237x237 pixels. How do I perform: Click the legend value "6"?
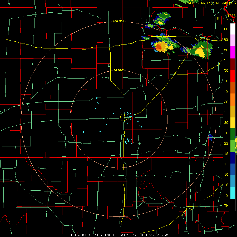tap(227, 185)
